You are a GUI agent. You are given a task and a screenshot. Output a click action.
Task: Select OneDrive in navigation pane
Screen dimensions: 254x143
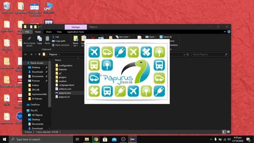coord(35,104)
